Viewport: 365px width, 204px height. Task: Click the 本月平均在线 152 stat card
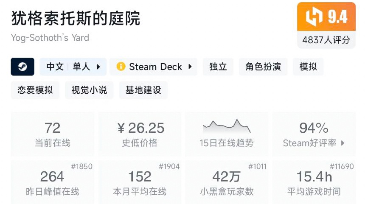tap(140, 182)
